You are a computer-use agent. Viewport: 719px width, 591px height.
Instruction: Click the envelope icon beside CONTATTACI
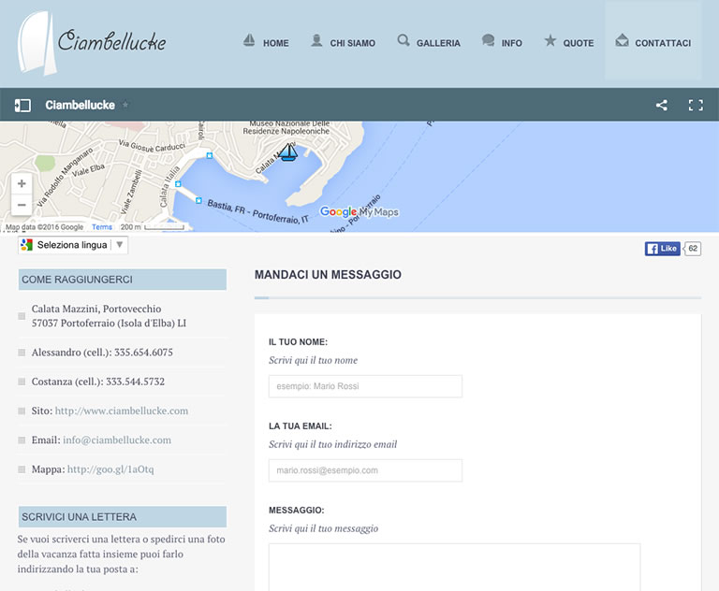622,40
